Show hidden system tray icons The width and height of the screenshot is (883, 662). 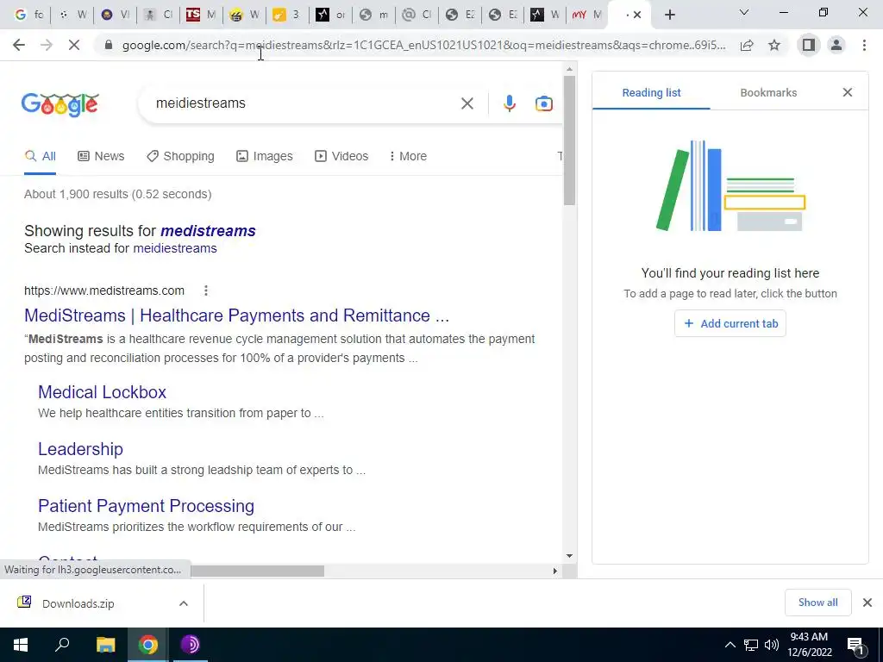(x=730, y=645)
